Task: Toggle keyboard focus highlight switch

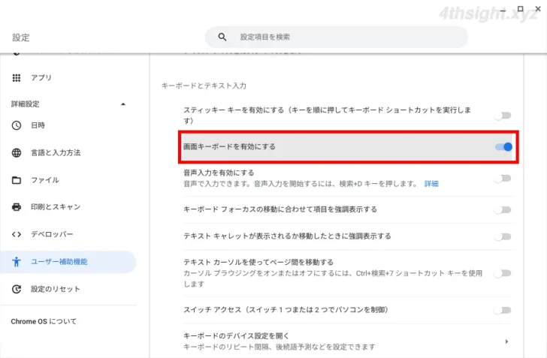Action: (503, 210)
